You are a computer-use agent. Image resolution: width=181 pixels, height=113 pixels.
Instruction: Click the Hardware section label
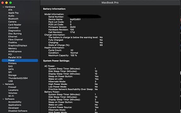pos(10,7)
